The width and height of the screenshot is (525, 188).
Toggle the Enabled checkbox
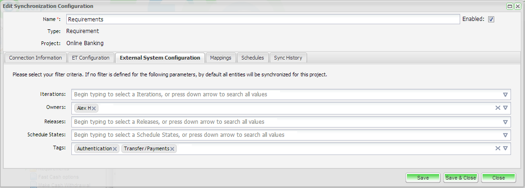[491, 20]
